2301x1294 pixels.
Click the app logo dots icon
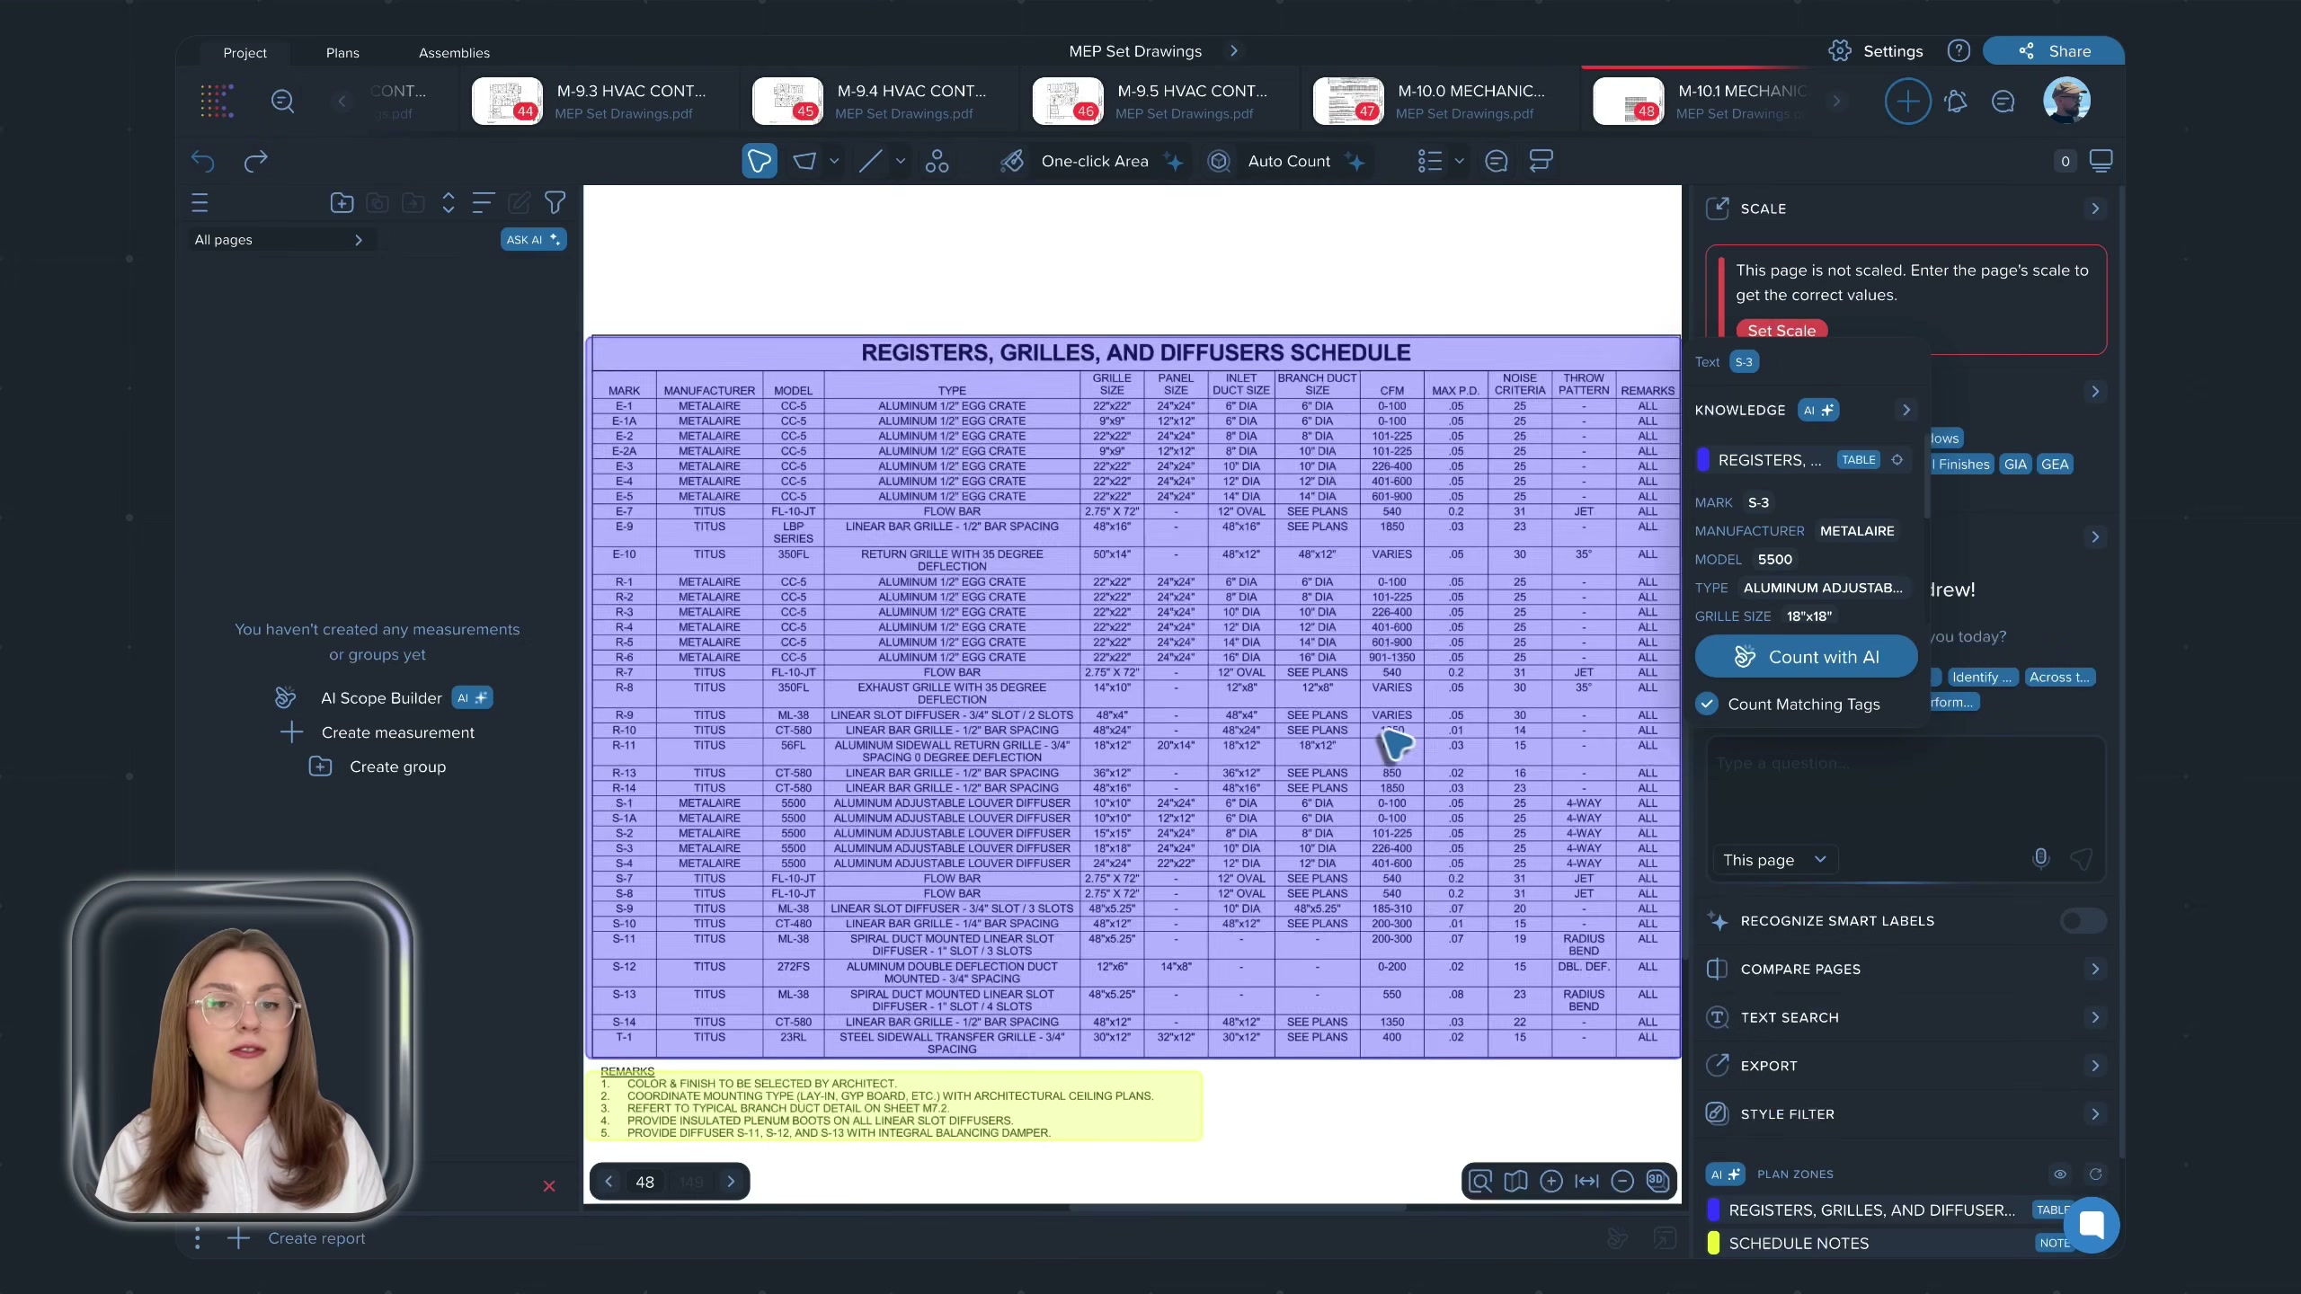coord(217,101)
